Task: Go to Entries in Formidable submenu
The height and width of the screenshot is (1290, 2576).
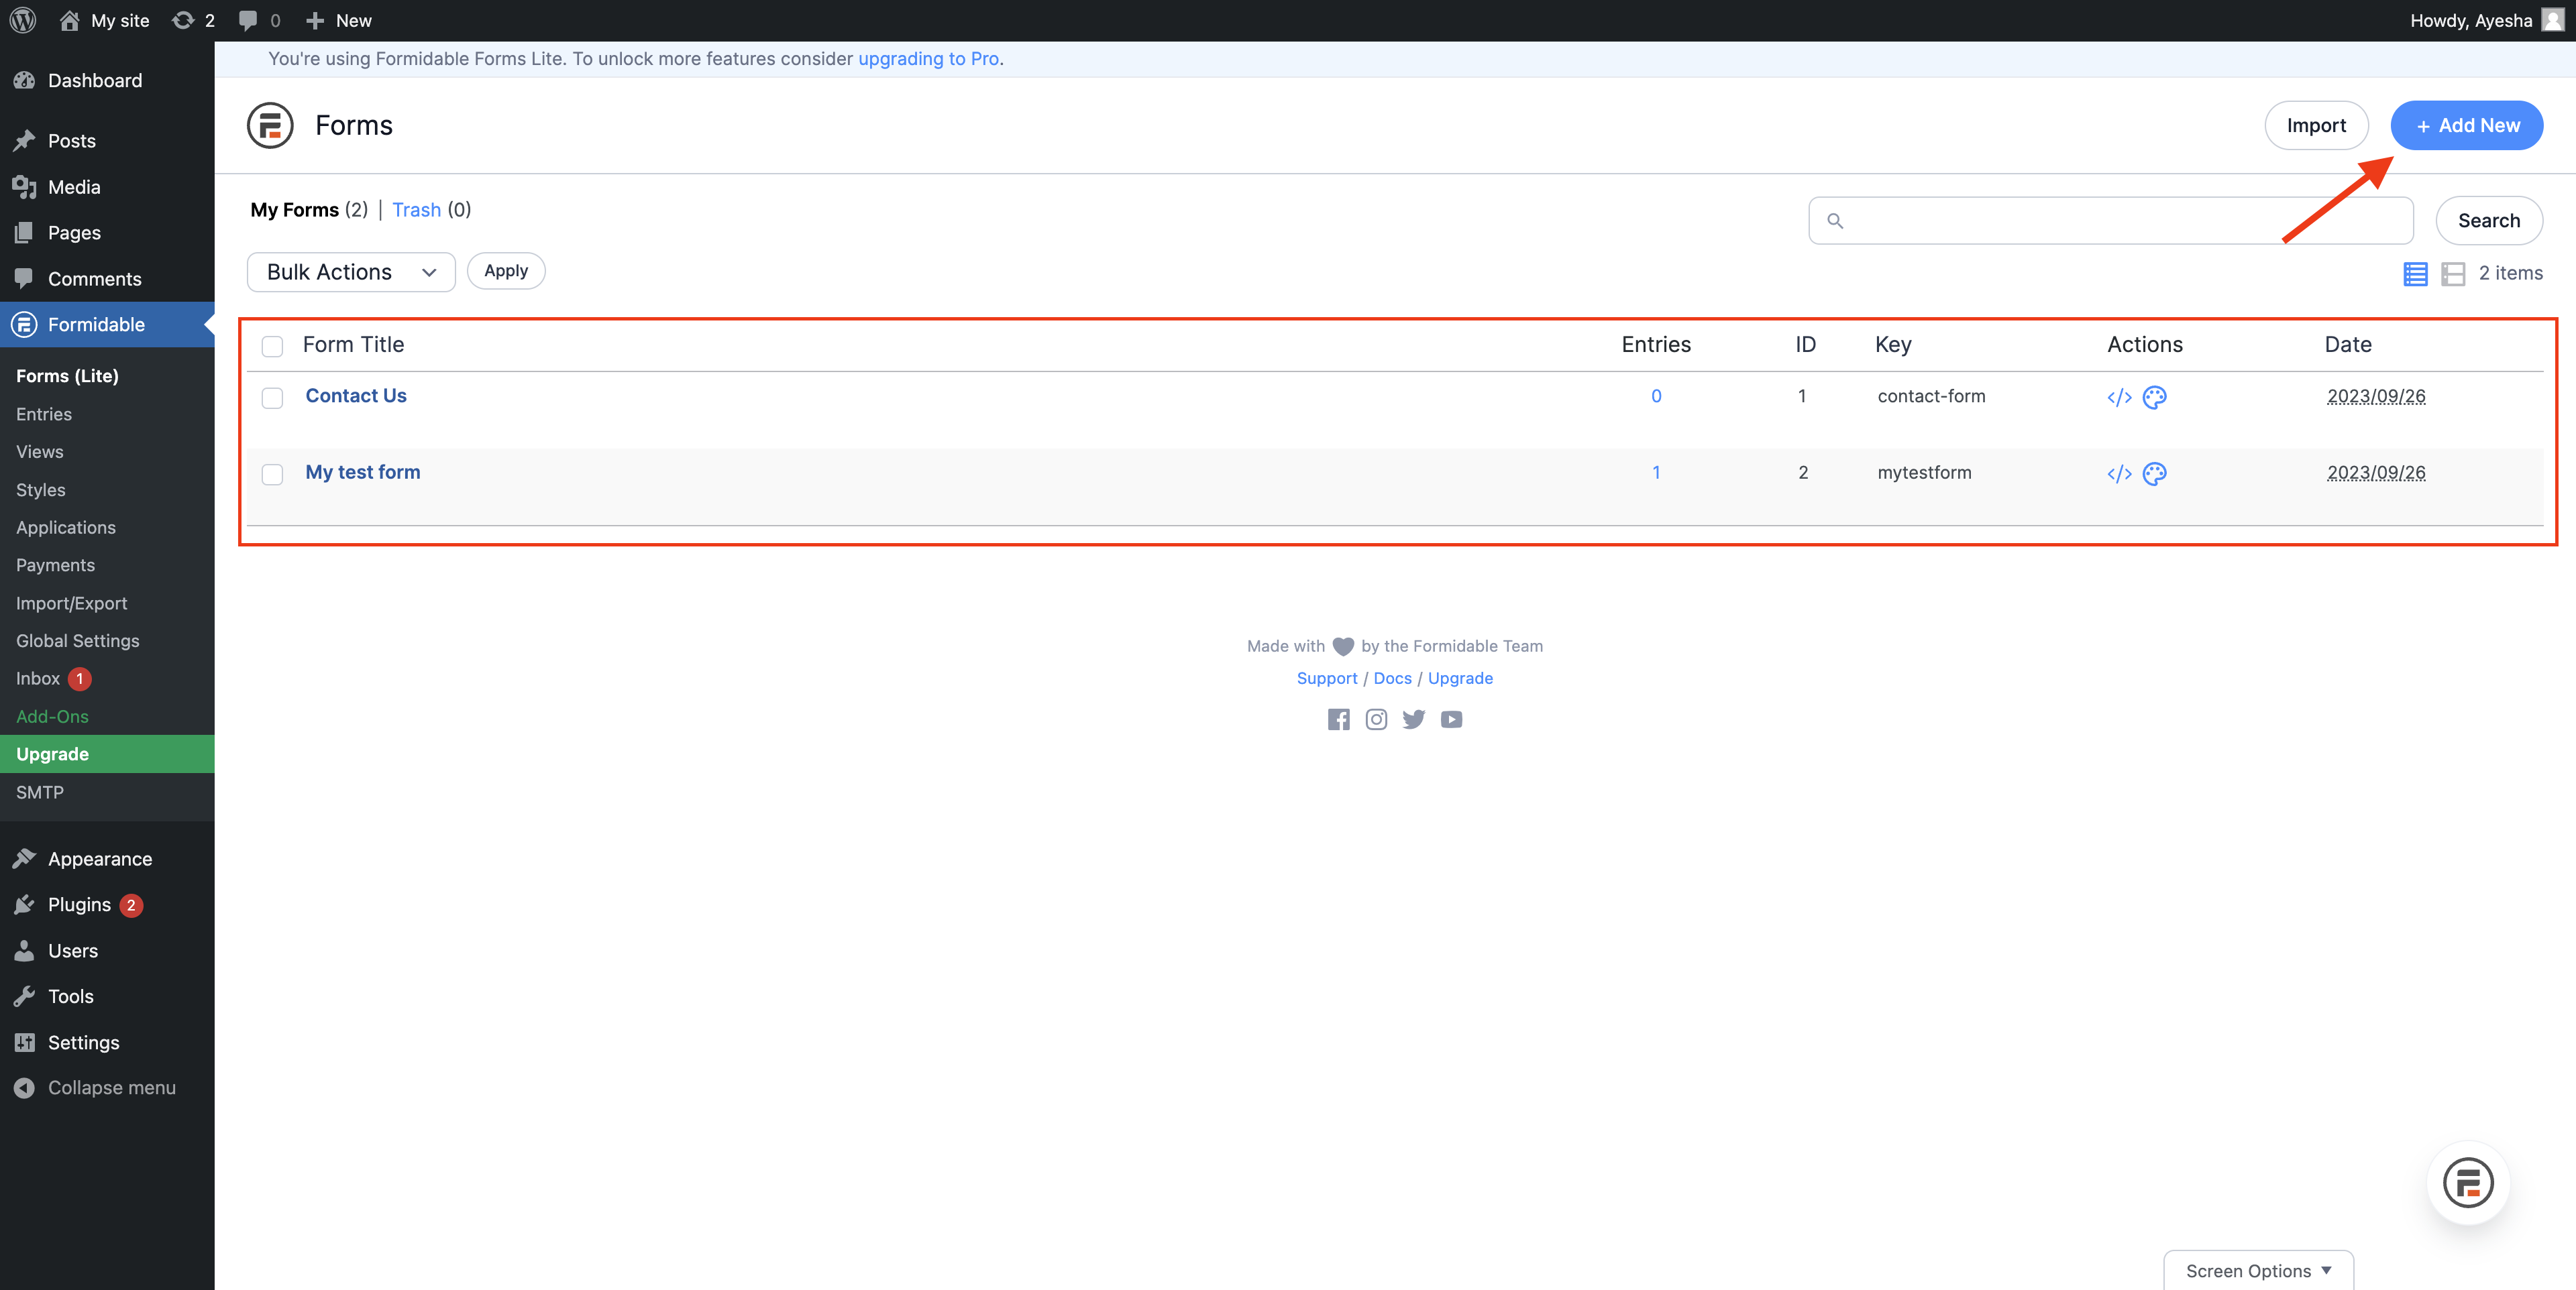Action: (44, 414)
